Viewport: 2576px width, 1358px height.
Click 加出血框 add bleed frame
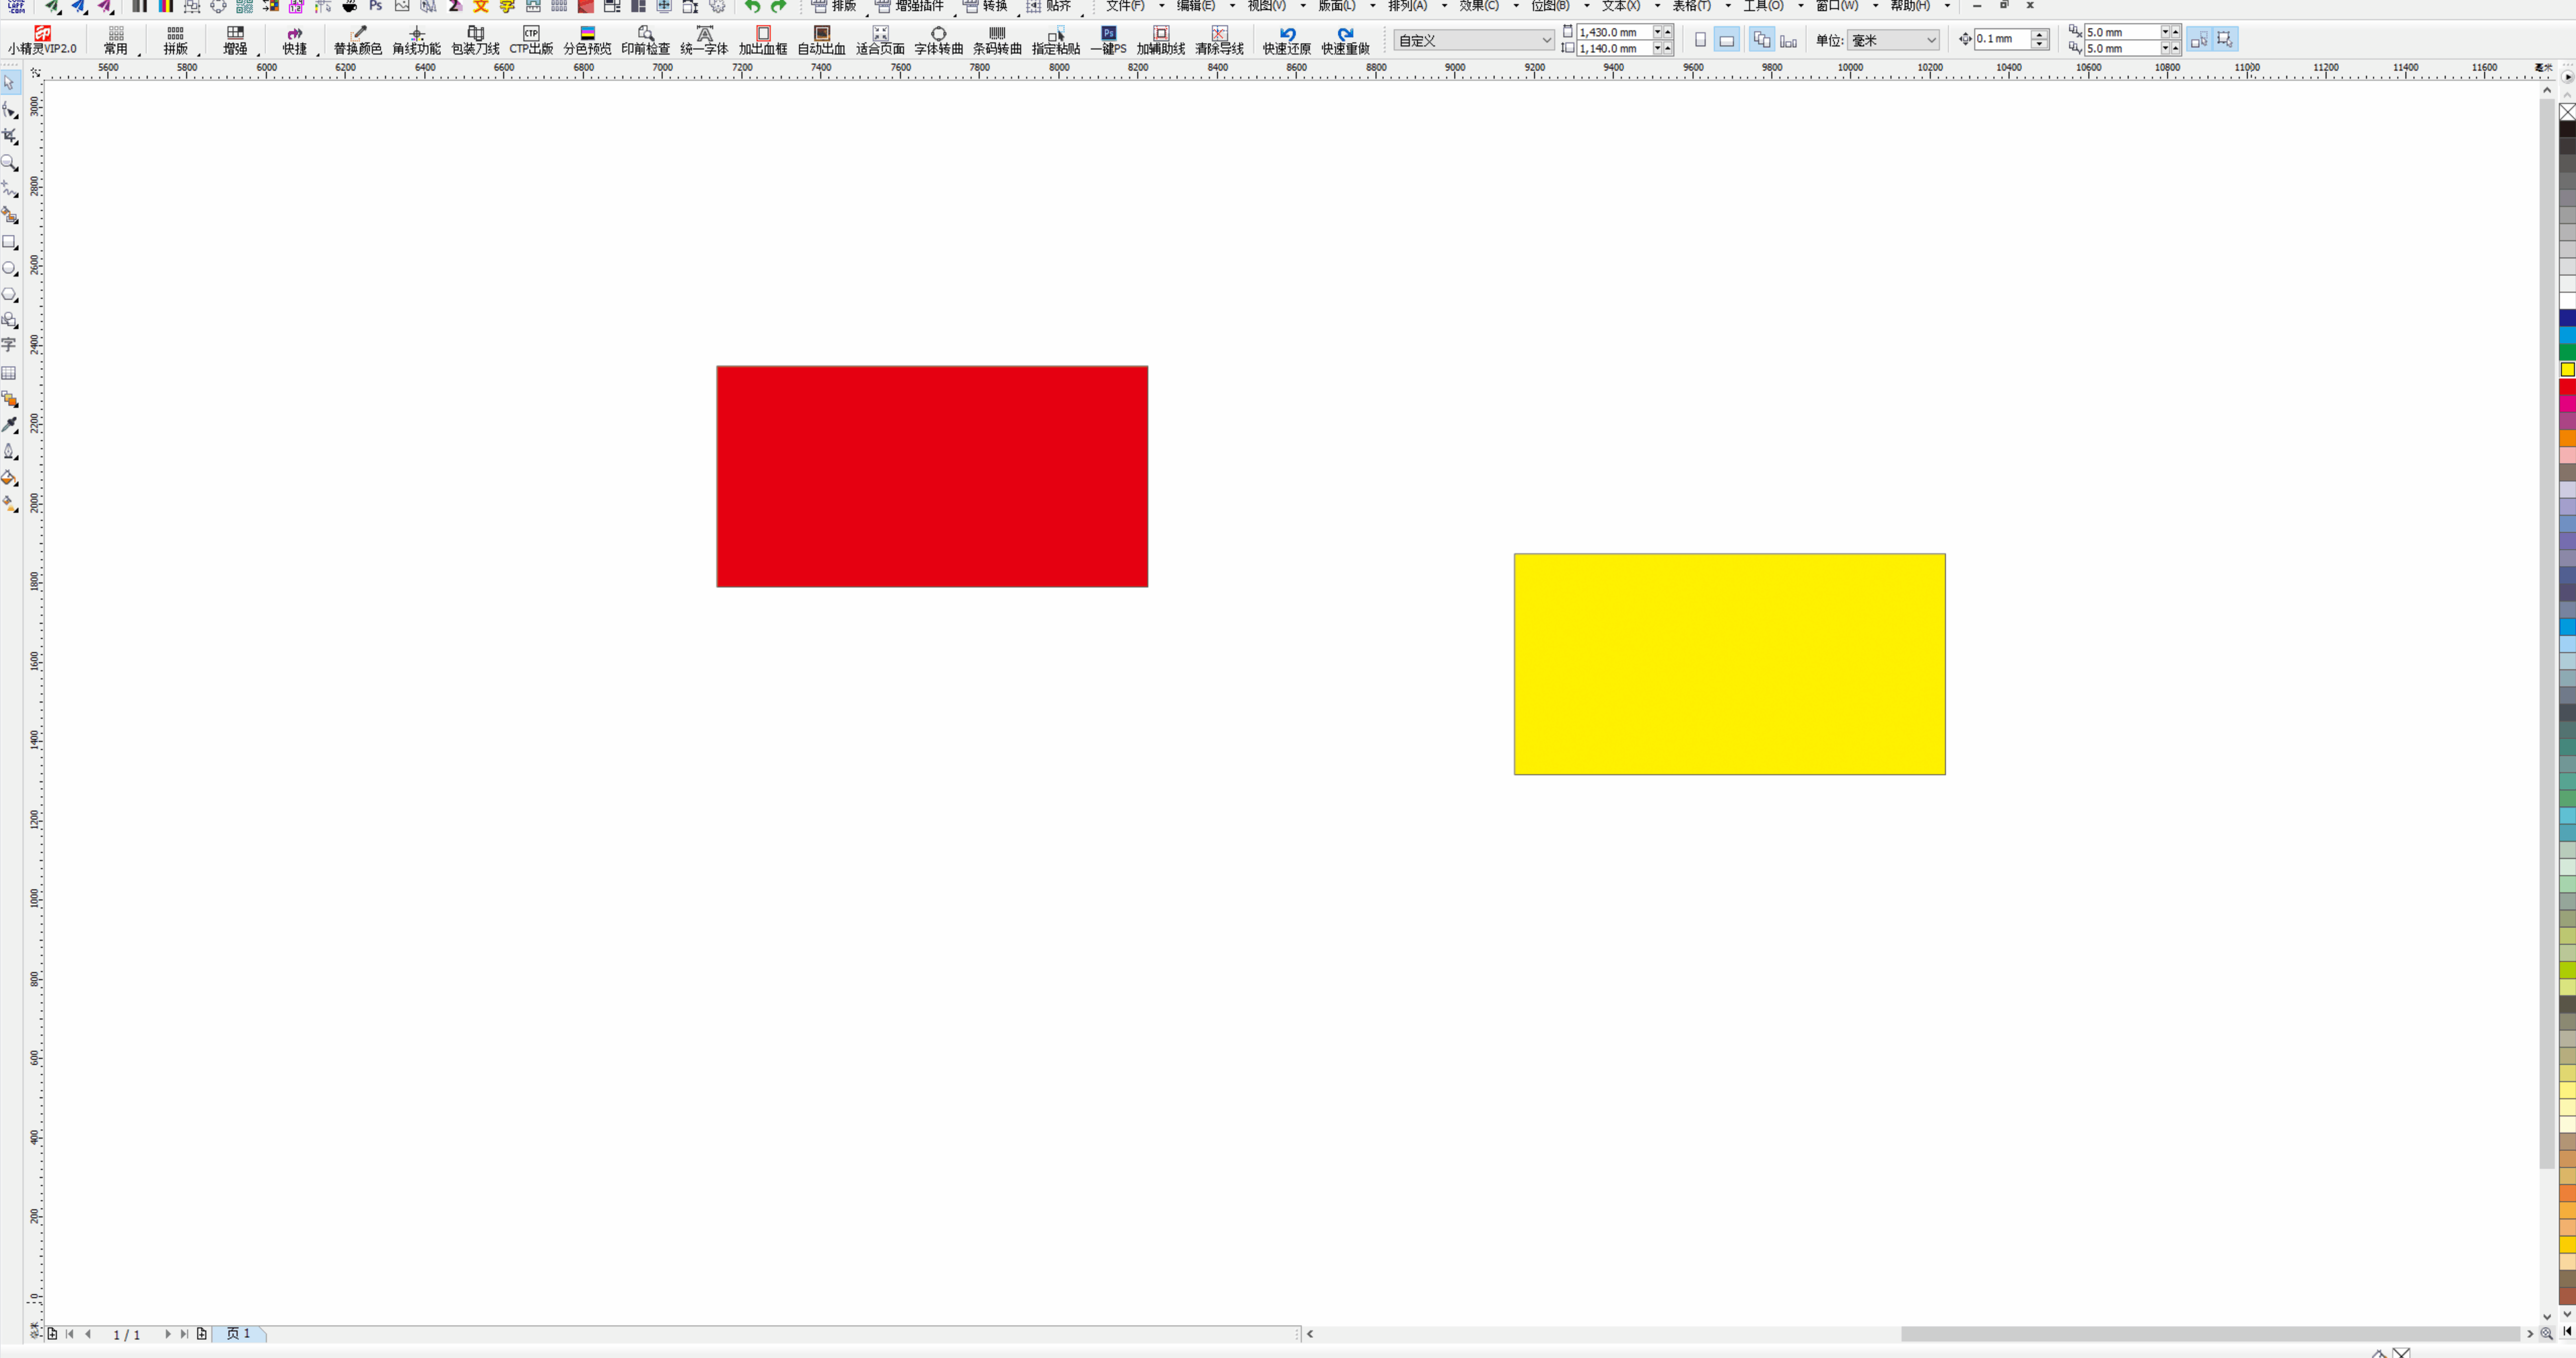pos(763,40)
